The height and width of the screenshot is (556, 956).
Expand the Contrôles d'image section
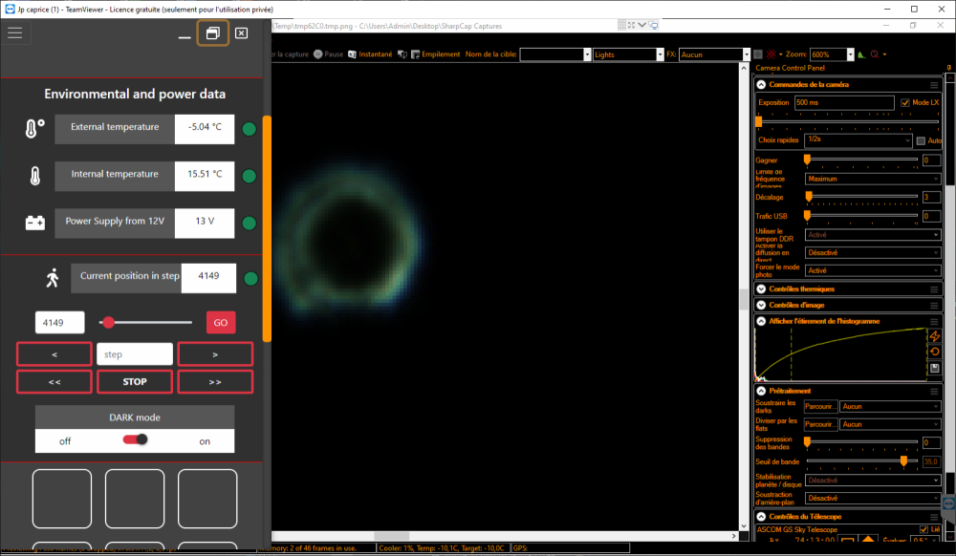point(761,305)
